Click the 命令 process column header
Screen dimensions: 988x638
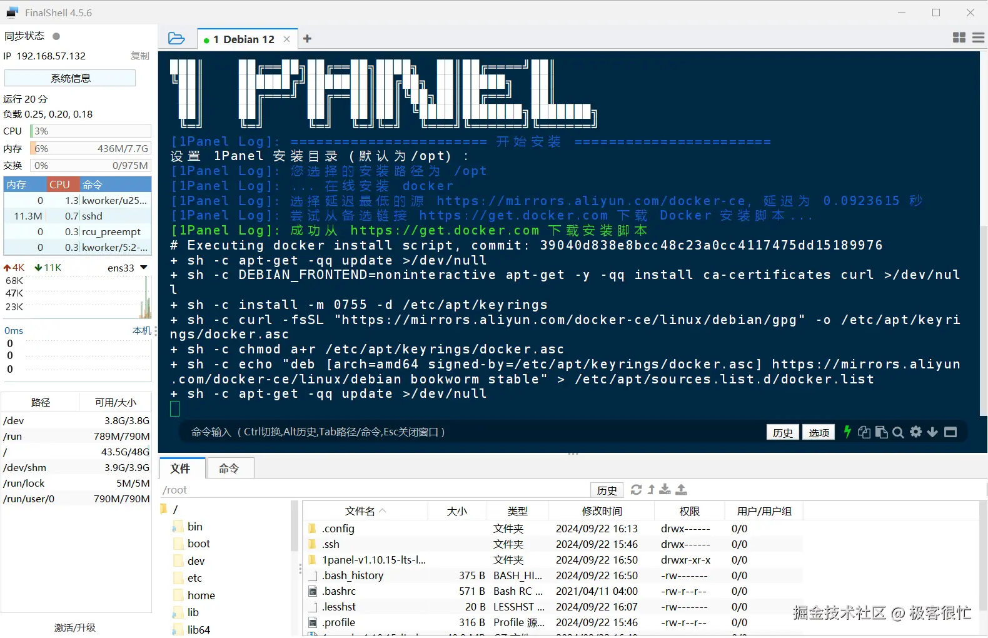point(116,185)
